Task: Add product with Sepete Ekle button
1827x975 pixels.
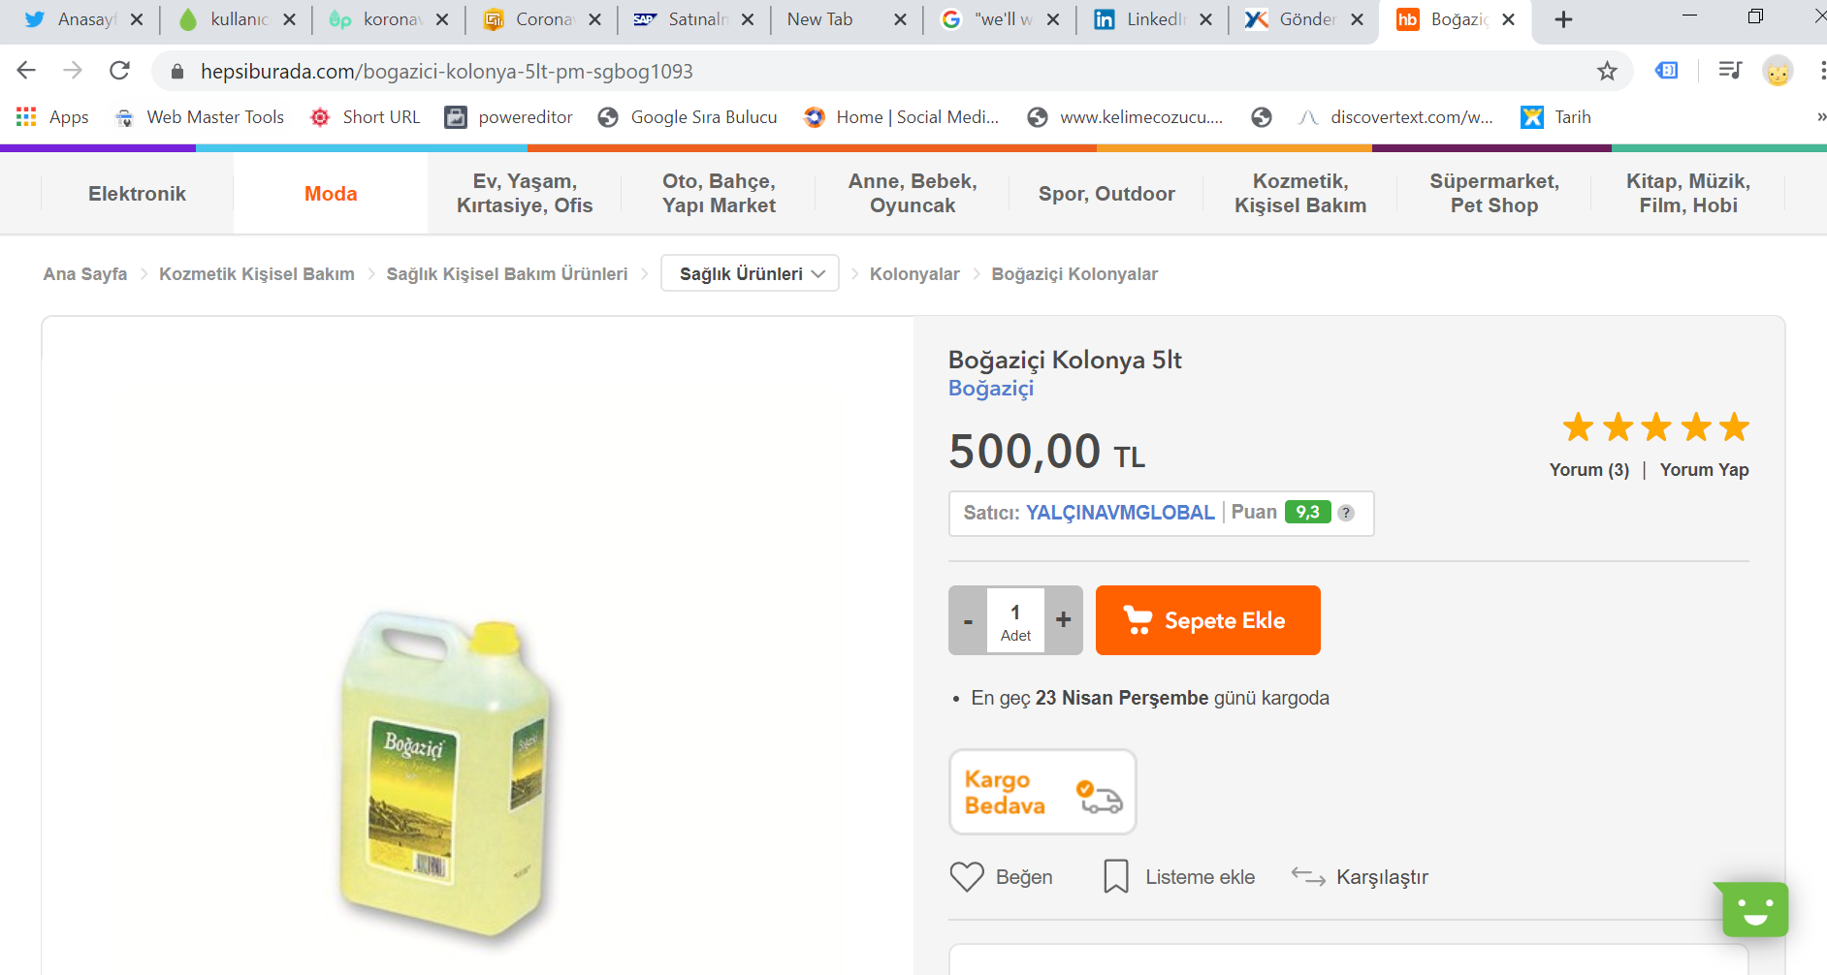Action: pos(1207,620)
